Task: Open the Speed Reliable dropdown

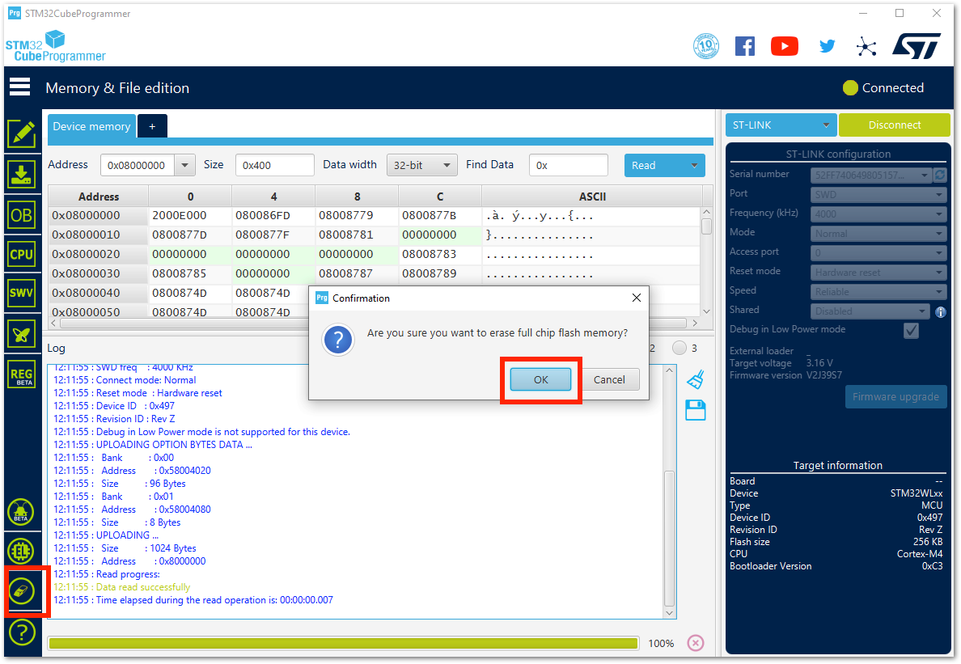Action: coord(878,292)
